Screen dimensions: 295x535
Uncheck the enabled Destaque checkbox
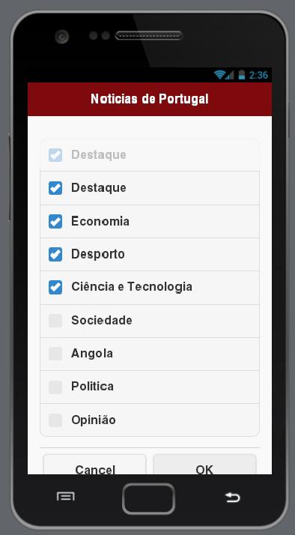click(55, 188)
